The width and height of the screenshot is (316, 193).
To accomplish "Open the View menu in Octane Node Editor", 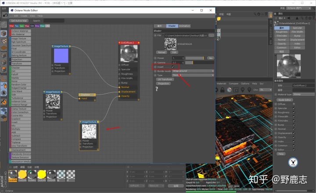I will (x=32, y=16).
